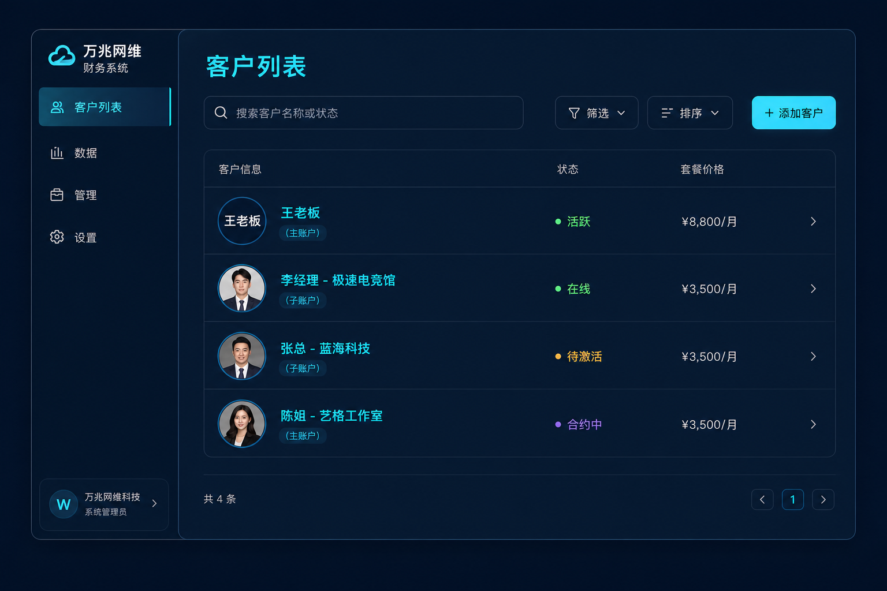Open the 排序 sort dropdown arrow

715,113
